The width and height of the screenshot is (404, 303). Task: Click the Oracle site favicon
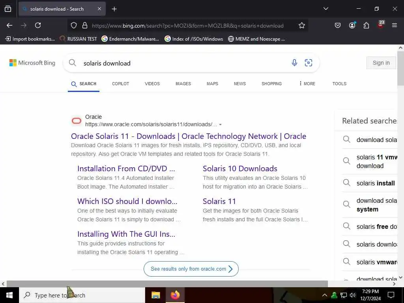pyautogui.click(x=77, y=121)
